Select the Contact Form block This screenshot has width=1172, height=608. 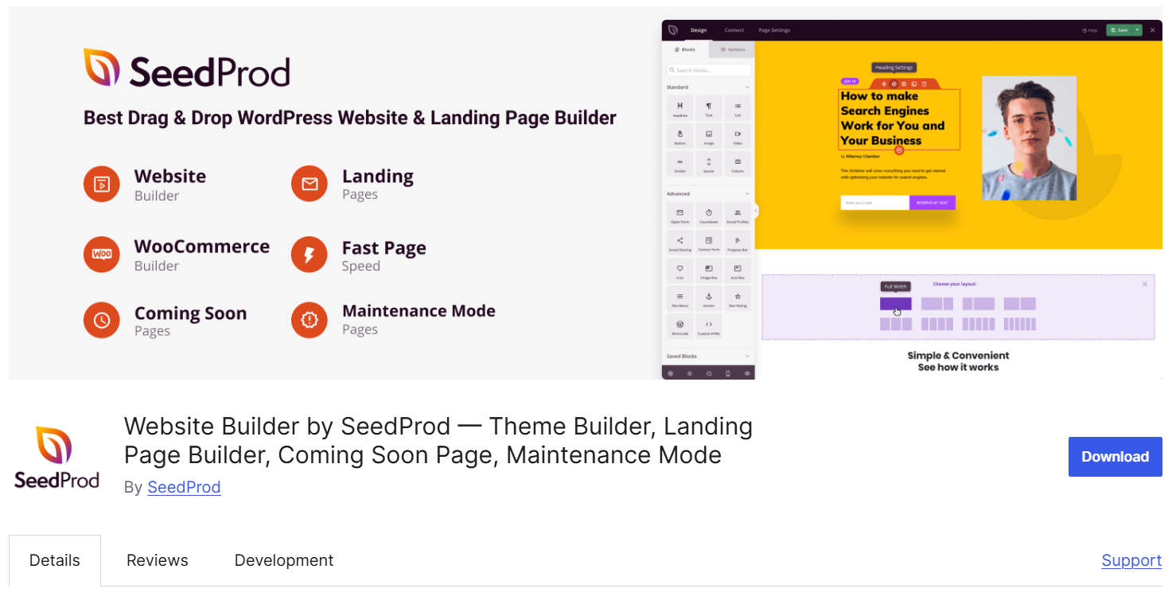[709, 242]
